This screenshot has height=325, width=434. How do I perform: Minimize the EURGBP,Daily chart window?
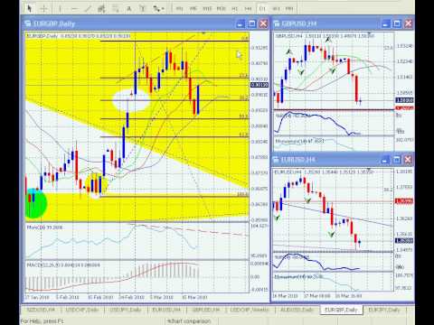point(241,23)
